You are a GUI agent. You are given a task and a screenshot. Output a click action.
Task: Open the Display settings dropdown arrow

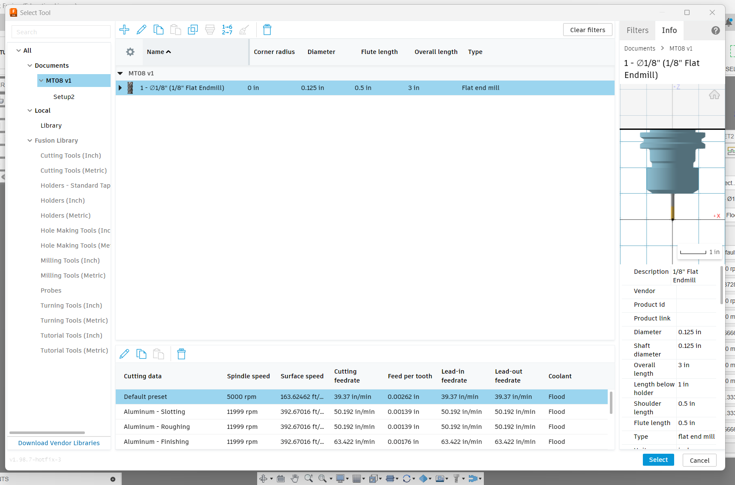point(347,479)
